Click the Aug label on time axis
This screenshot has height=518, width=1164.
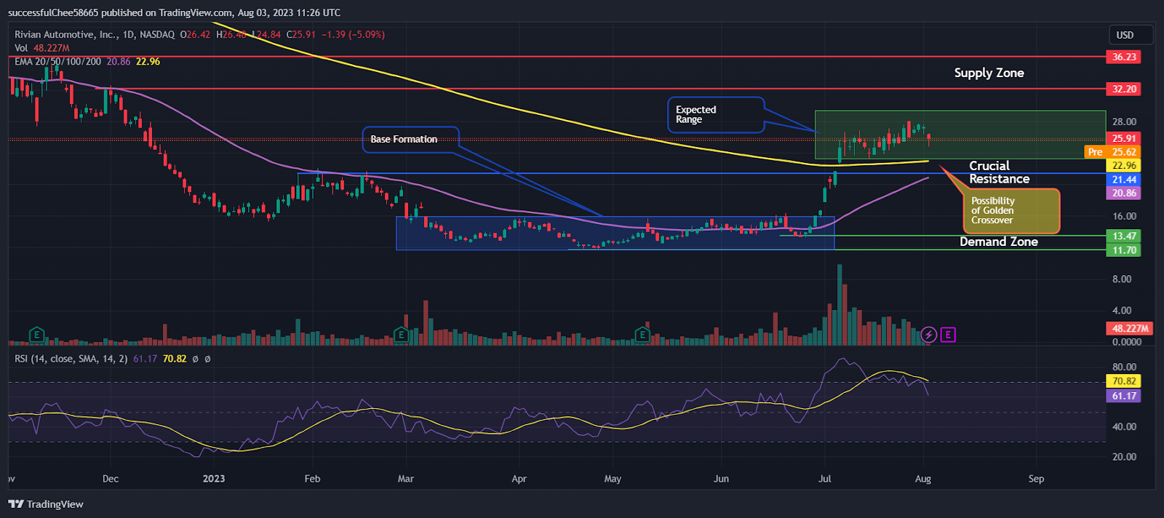click(923, 479)
